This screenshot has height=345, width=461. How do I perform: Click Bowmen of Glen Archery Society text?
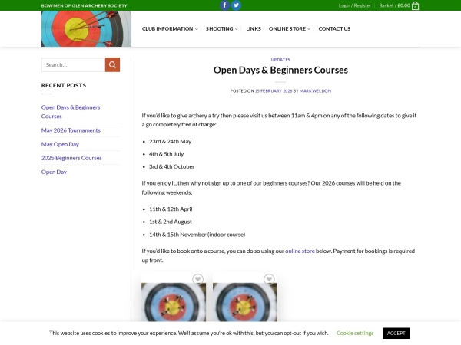tap(84, 5)
